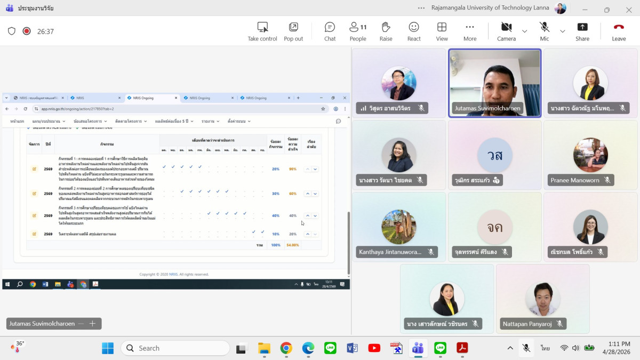This screenshot has height=360, width=640.
Task: Open the View layout menu
Action: 442,31
